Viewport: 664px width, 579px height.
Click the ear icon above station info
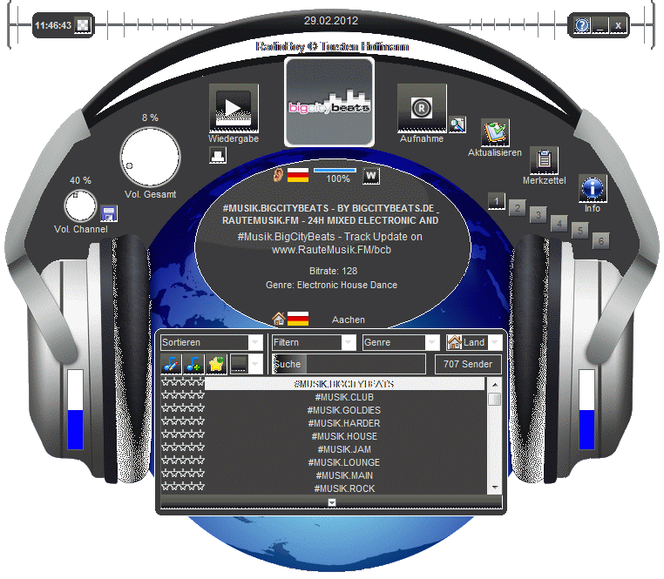coord(278,174)
